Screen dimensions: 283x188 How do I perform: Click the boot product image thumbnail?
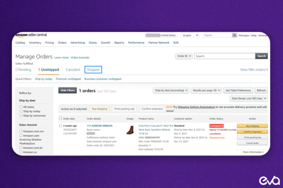click(130, 129)
